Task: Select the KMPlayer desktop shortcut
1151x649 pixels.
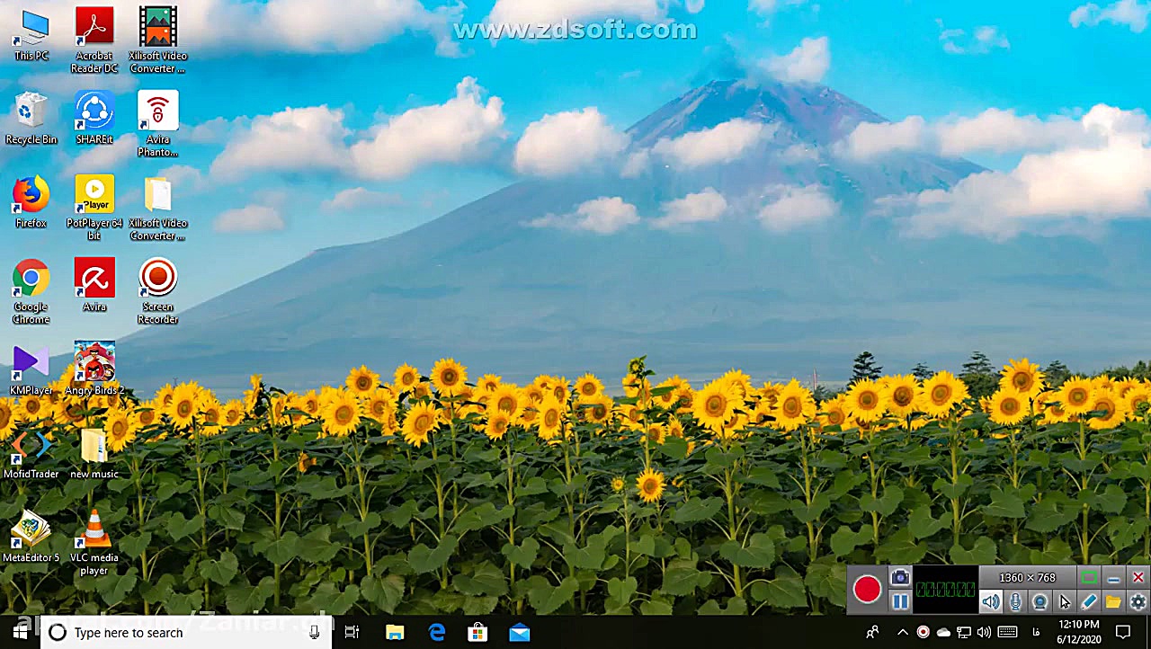Action: pyautogui.click(x=31, y=369)
